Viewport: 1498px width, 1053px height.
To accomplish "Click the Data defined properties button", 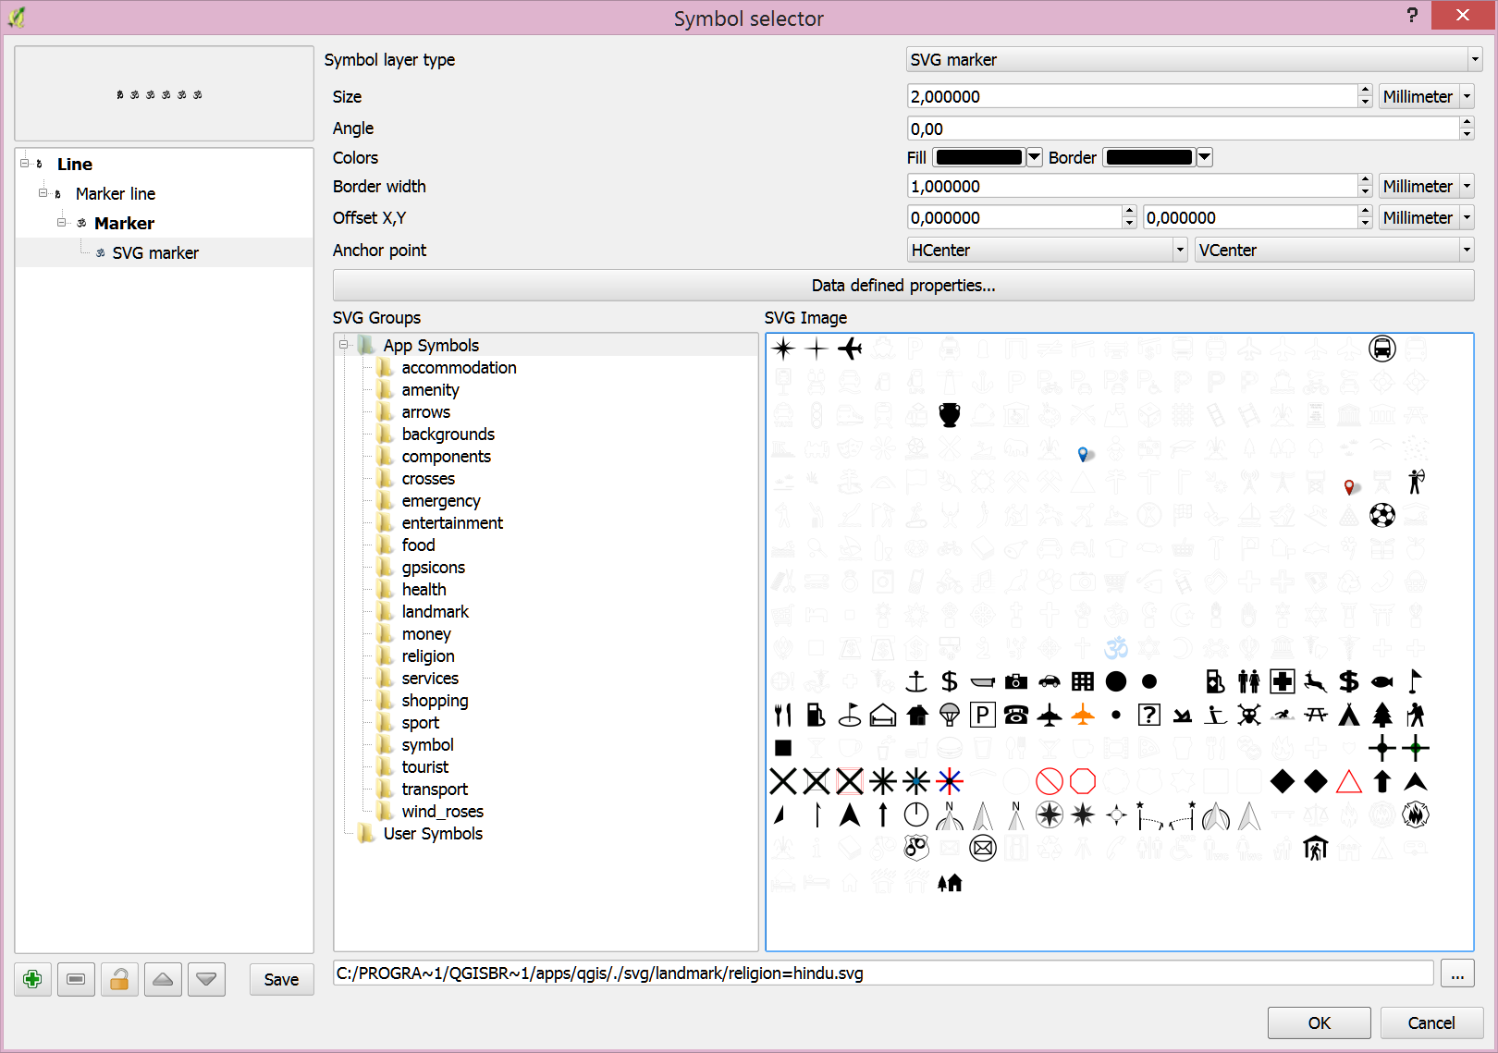I will tap(902, 286).
